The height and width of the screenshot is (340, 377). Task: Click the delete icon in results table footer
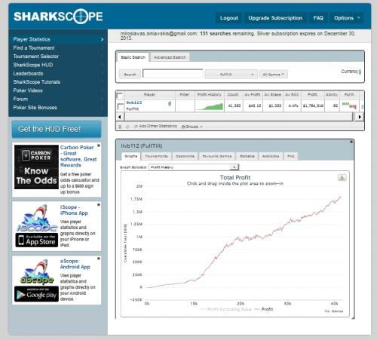point(120,127)
